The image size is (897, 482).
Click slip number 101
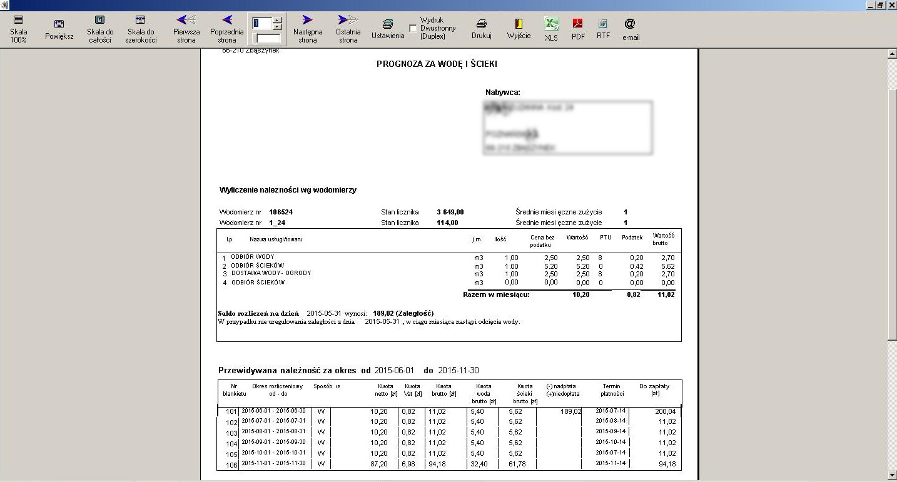[x=232, y=412]
